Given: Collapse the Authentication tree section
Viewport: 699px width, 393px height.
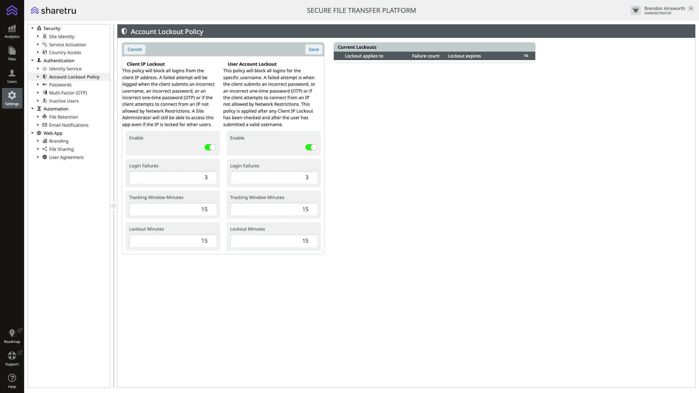Looking at the screenshot, I should click(x=32, y=61).
